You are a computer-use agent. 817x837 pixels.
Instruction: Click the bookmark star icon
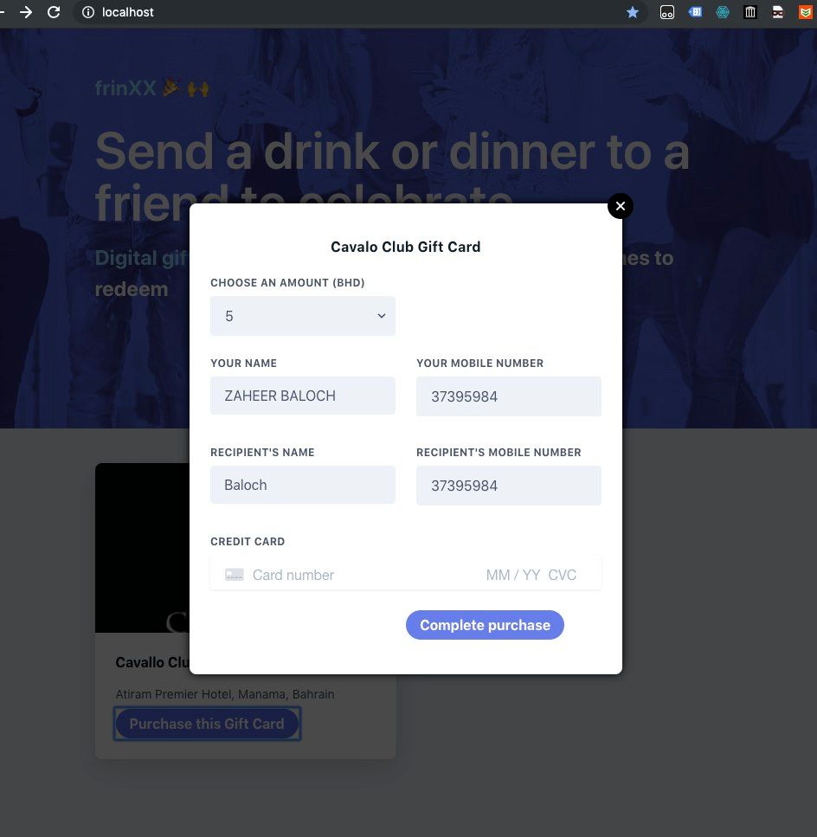(x=633, y=12)
